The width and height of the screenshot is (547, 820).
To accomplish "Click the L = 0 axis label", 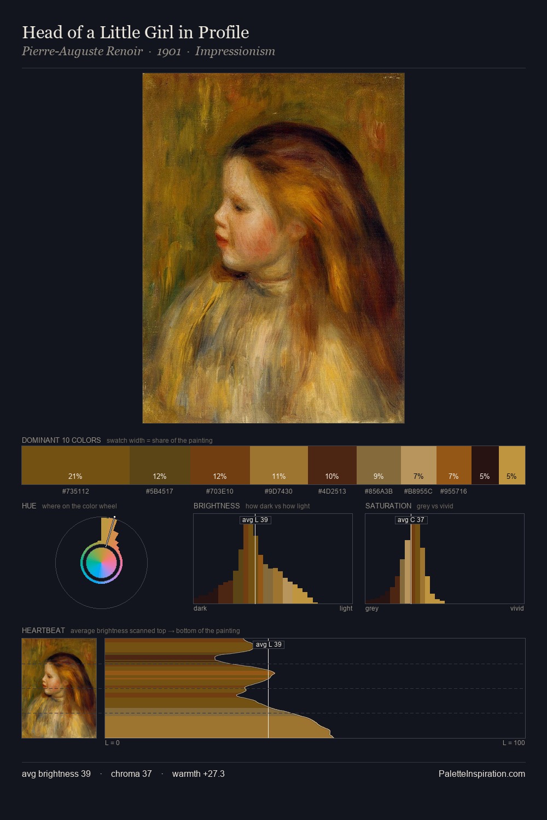I will coord(112,743).
